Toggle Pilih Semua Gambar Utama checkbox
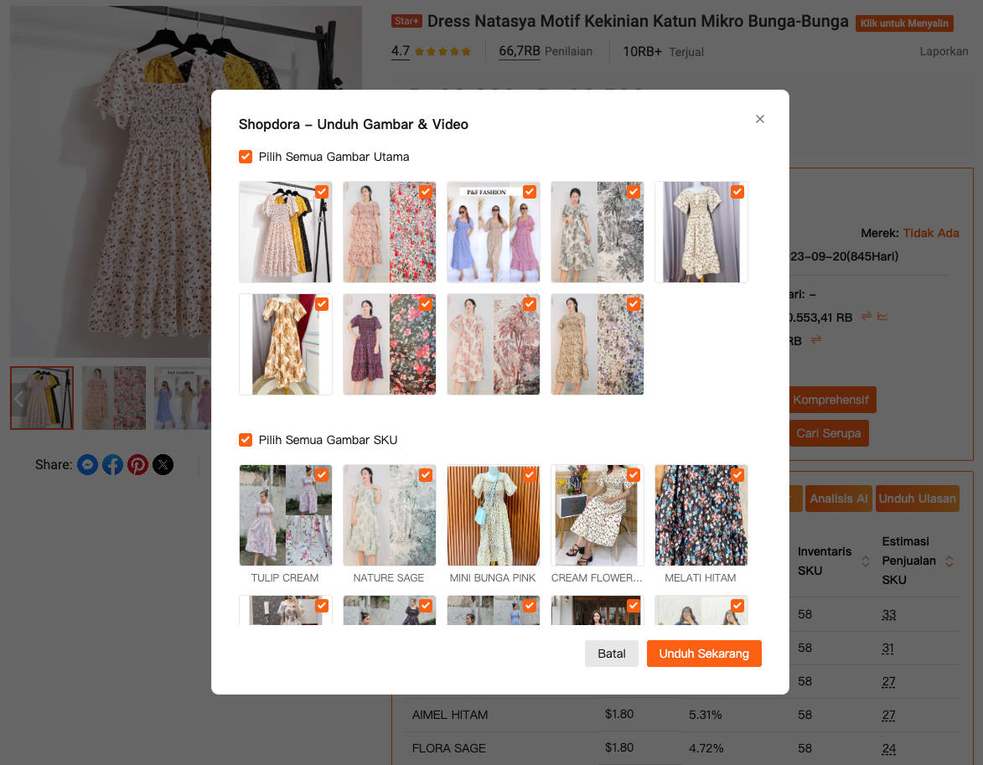Image resolution: width=983 pixels, height=765 pixels. point(246,157)
